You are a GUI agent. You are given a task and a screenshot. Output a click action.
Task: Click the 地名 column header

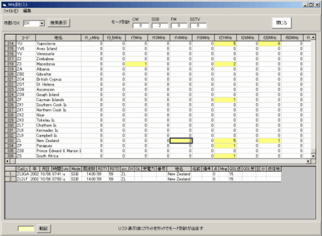(59, 38)
